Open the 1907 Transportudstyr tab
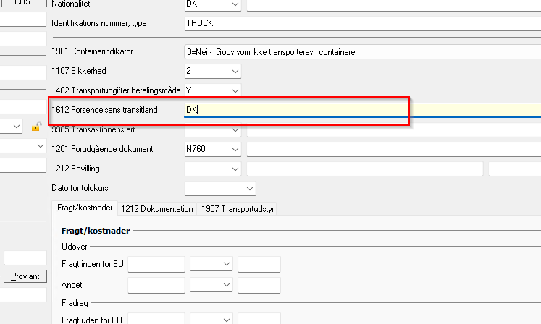Screen dimensions: 541x324 (x=238, y=209)
